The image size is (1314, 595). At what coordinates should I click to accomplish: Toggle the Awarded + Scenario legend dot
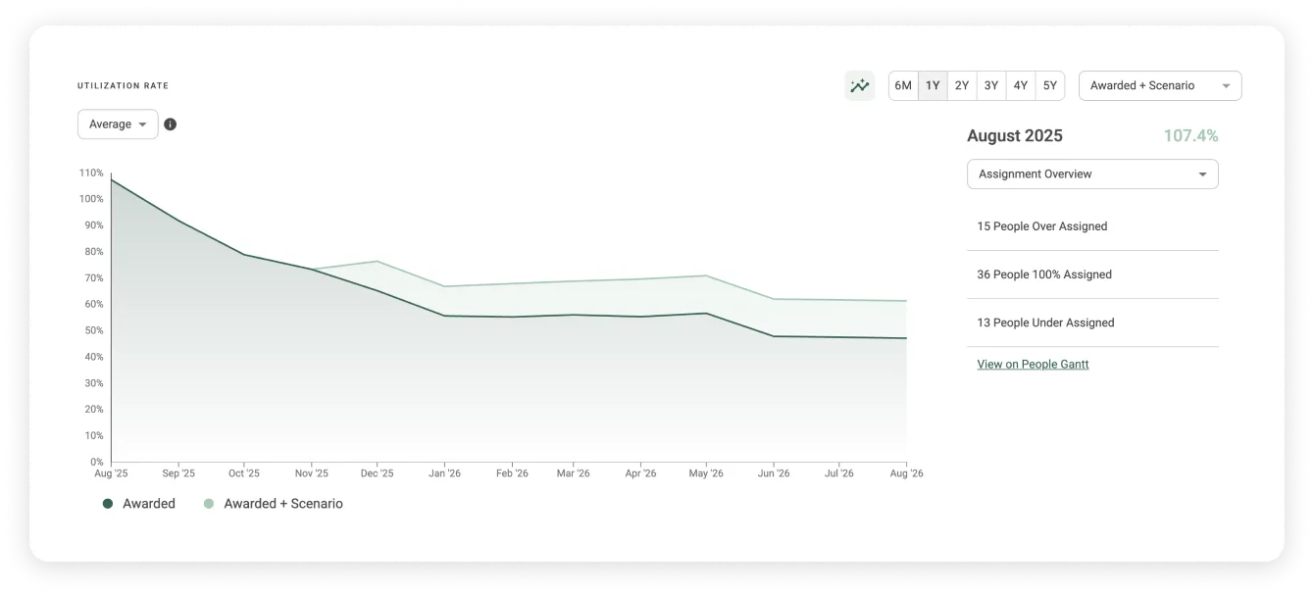(x=209, y=504)
